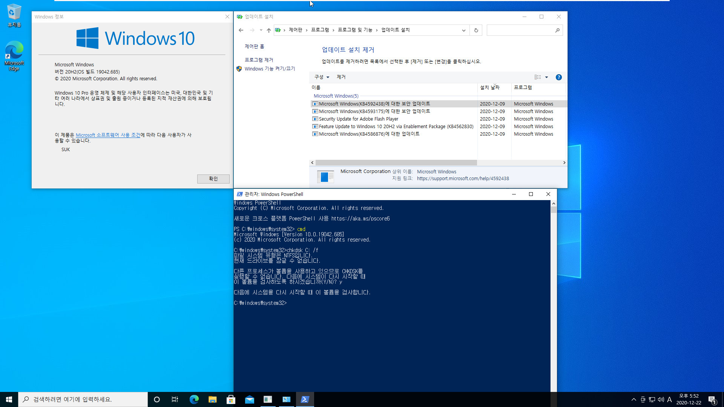This screenshot has width=724, height=407.
Task: Open support link for KB4592438
Action: click(463, 179)
